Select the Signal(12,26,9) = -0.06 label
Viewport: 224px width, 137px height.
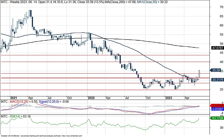[x=54, y=102]
